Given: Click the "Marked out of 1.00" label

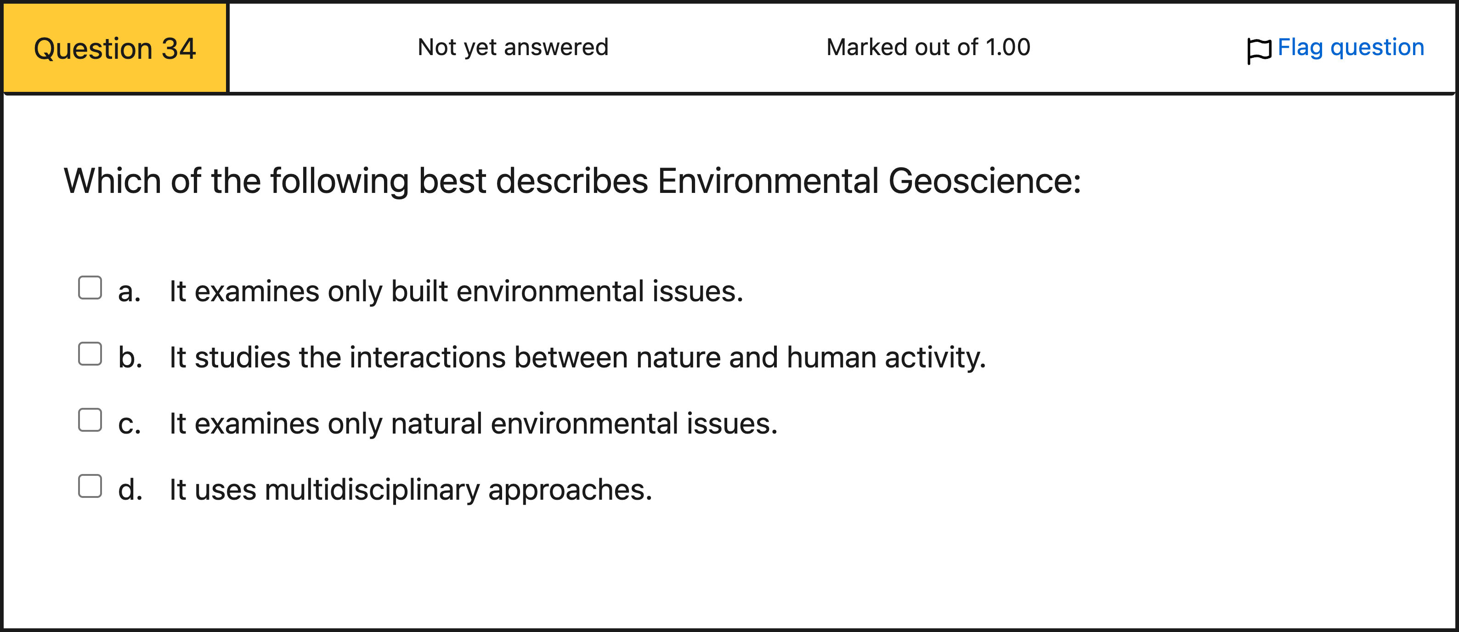Looking at the screenshot, I should coord(928,47).
